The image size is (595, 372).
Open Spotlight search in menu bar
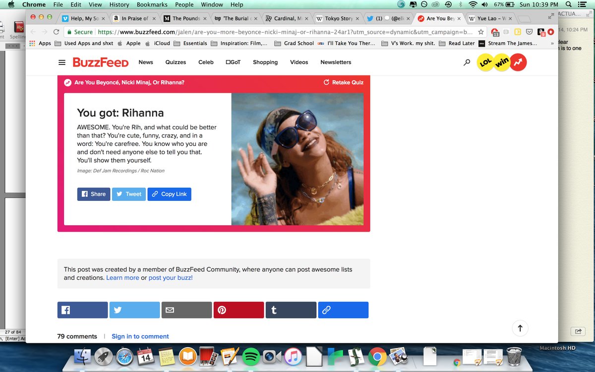pos(568,4)
